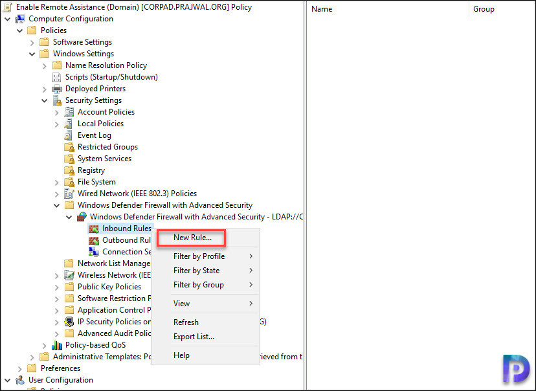
Task: Click the System Services locked folder icon
Action: 69,159
